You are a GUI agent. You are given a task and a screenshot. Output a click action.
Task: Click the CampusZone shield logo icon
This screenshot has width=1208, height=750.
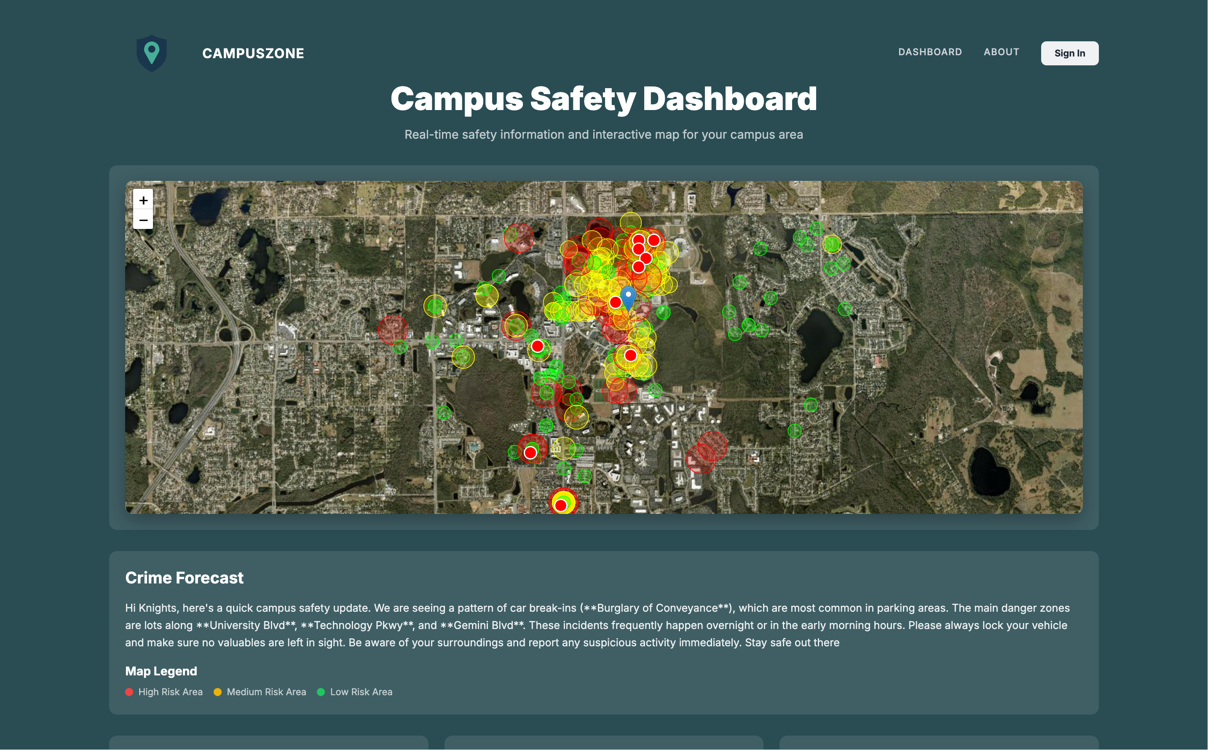tap(151, 53)
